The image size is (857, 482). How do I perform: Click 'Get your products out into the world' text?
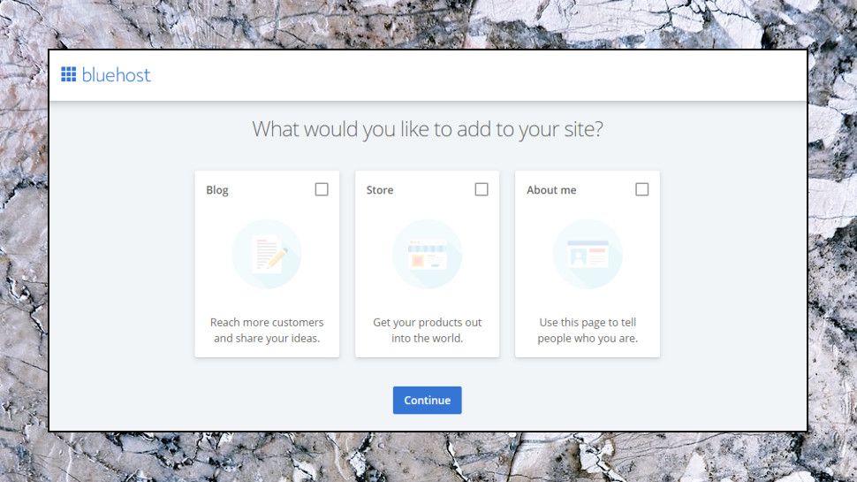click(x=428, y=331)
